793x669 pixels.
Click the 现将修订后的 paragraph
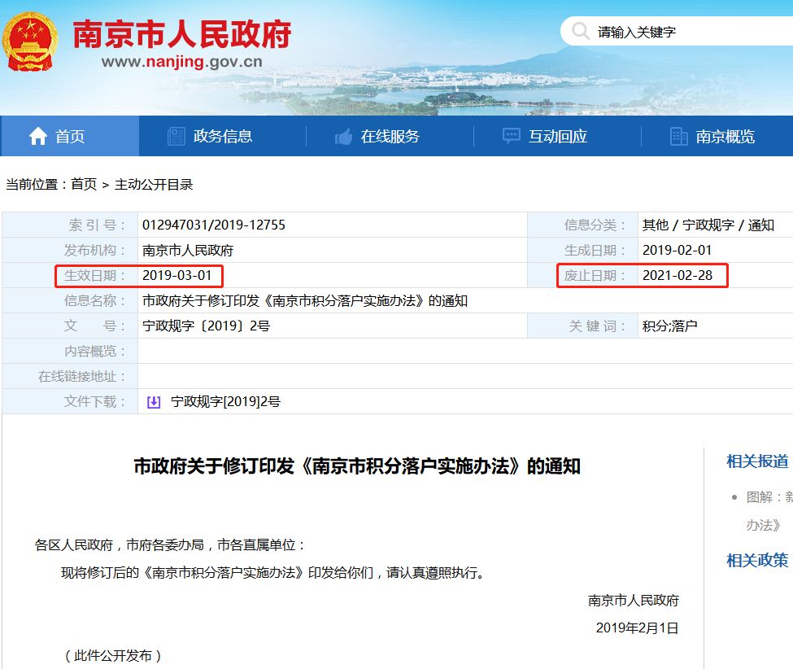coord(273,573)
